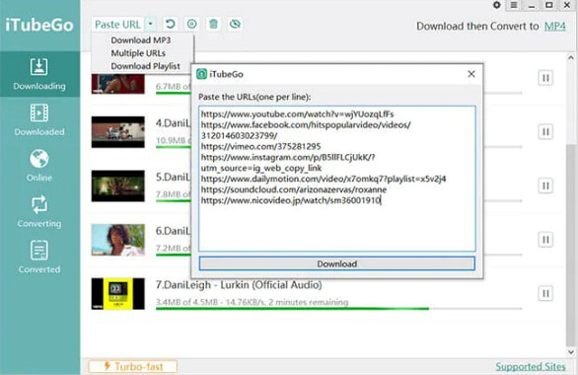Pause download item 4.DaniL

(545, 132)
